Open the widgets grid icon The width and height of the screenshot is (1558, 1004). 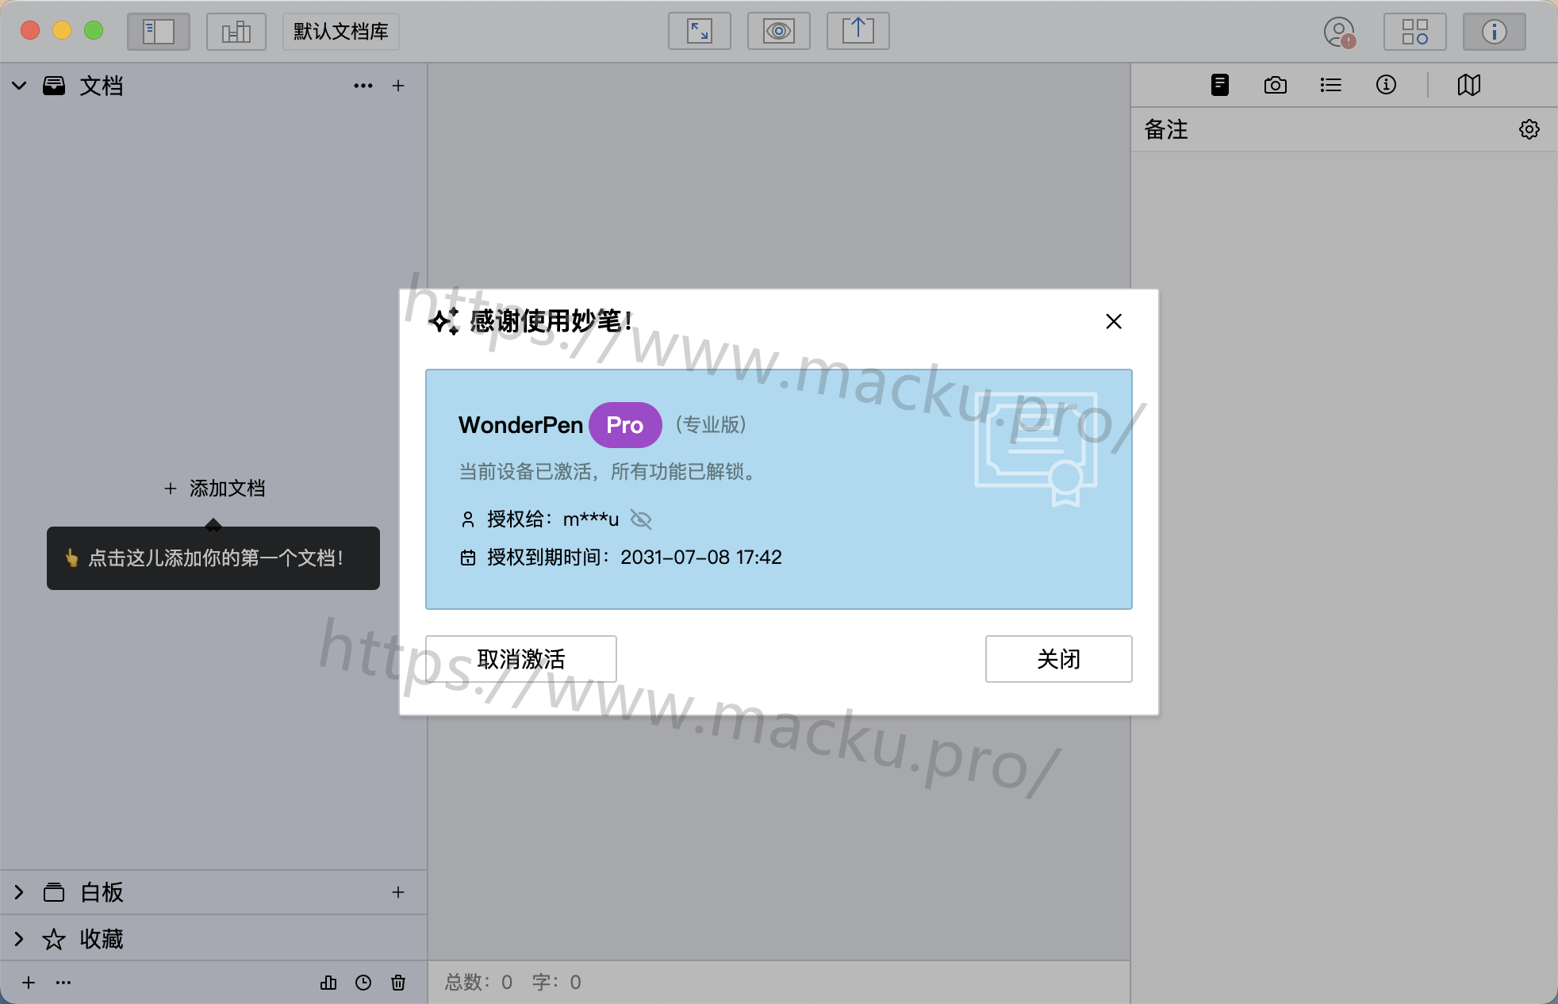coord(1415,32)
